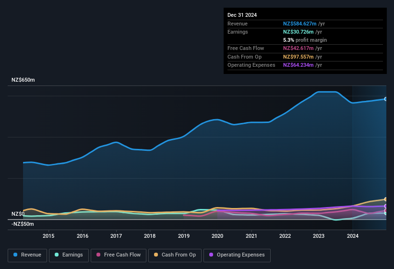This screenshot has height=269, width=394.
Task: Click the NZ$650m y-axis label
Action: [23, 80]
